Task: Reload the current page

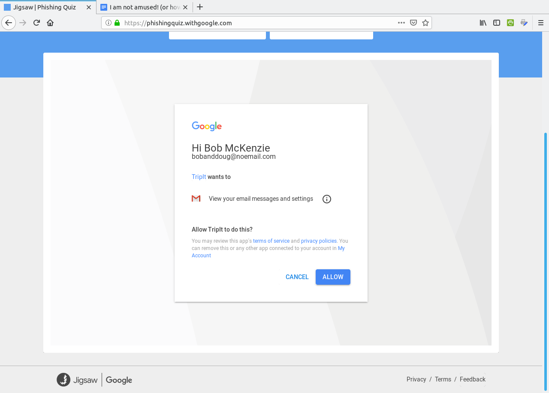Action: click(36, 23)
